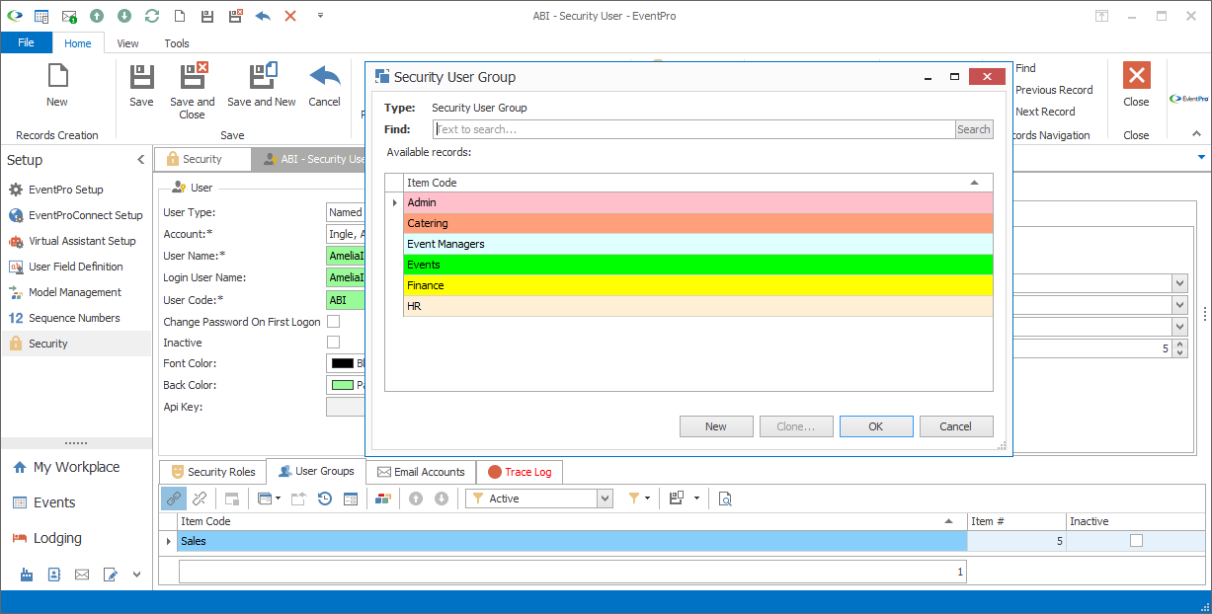1212x614 pixels.
Task: Click the small blue undo arrow in the title bar
Action: pos(262,16)
